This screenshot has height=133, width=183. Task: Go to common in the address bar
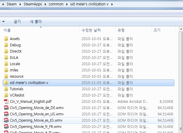[56, 4]
